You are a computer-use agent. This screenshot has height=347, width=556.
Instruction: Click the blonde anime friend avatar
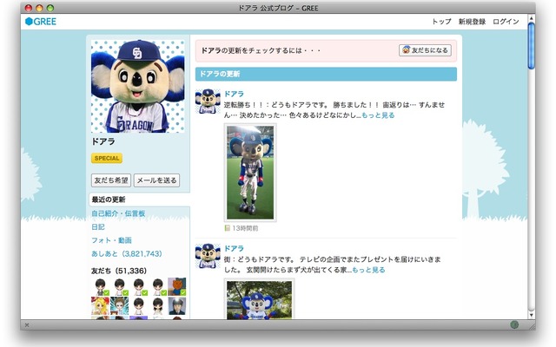pos(101,306)
